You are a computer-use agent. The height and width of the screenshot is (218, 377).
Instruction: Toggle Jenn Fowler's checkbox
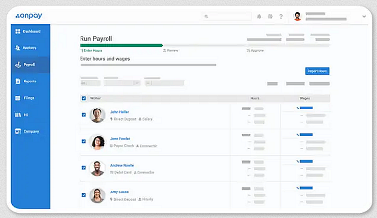coord(84,141)
